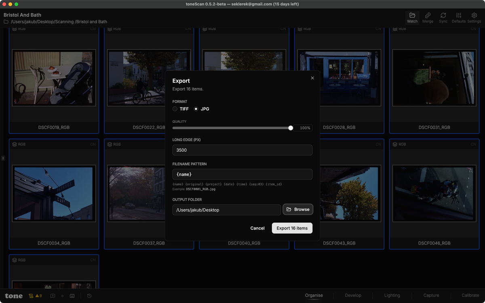Select the DSCF0019_RGB thumbnail
Viewport: 485px width, 303px height.
[x=54, y=78]
